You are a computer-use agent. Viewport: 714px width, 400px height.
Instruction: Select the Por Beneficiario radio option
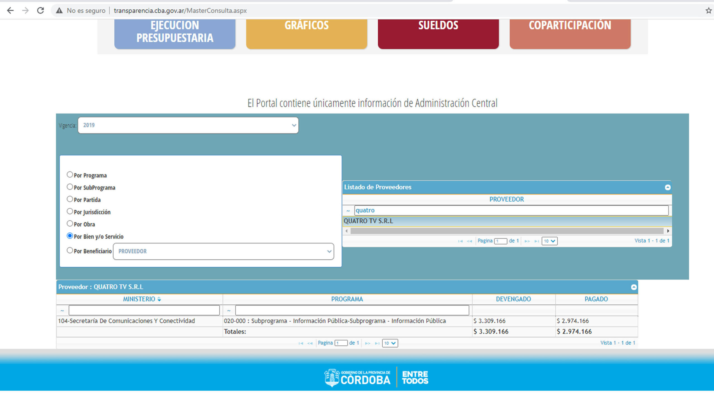pos(70,250)
